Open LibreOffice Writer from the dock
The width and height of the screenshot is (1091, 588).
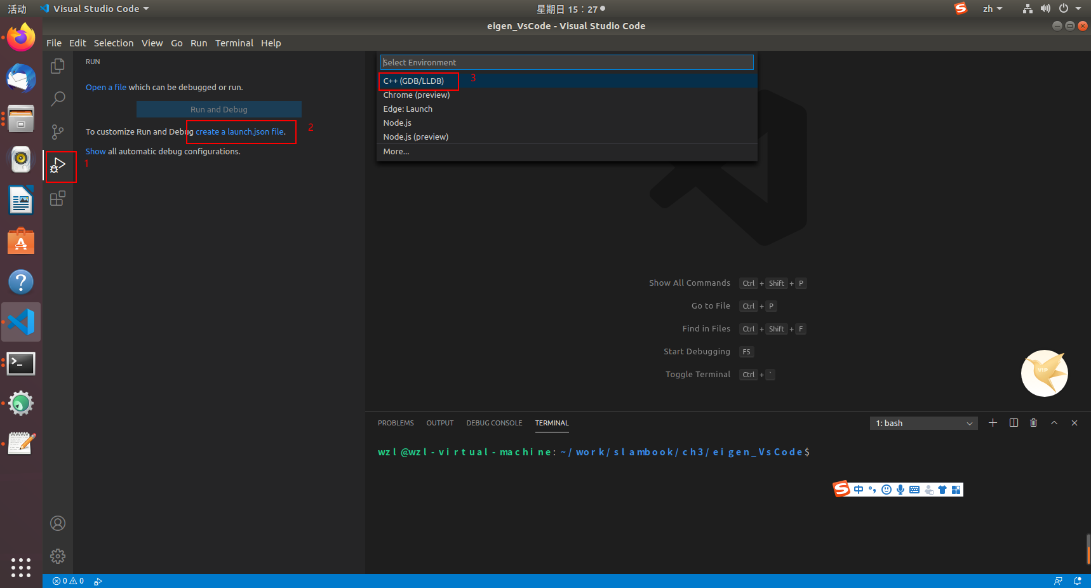(21, 200)
